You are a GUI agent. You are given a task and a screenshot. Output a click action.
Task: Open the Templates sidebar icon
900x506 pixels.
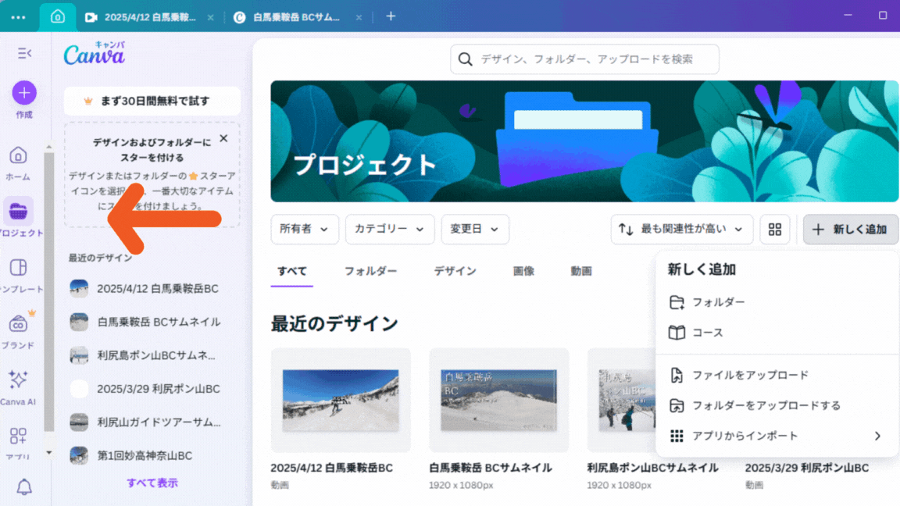point(18,268)
